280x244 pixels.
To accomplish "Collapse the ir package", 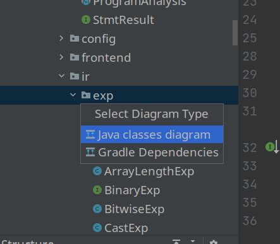I will (x=61, y=76).
